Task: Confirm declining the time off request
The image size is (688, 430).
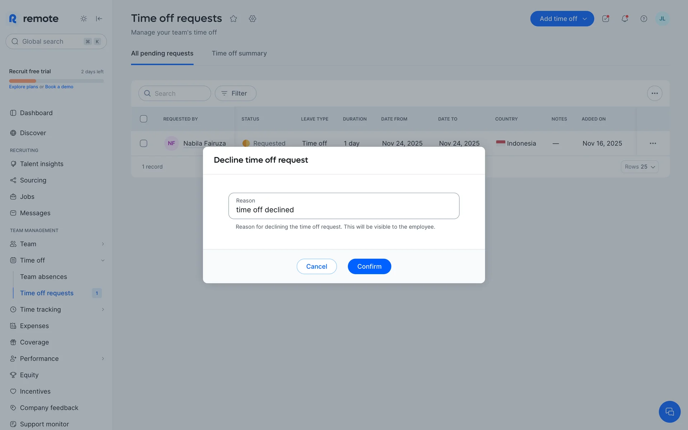Action: click(369, 267)
